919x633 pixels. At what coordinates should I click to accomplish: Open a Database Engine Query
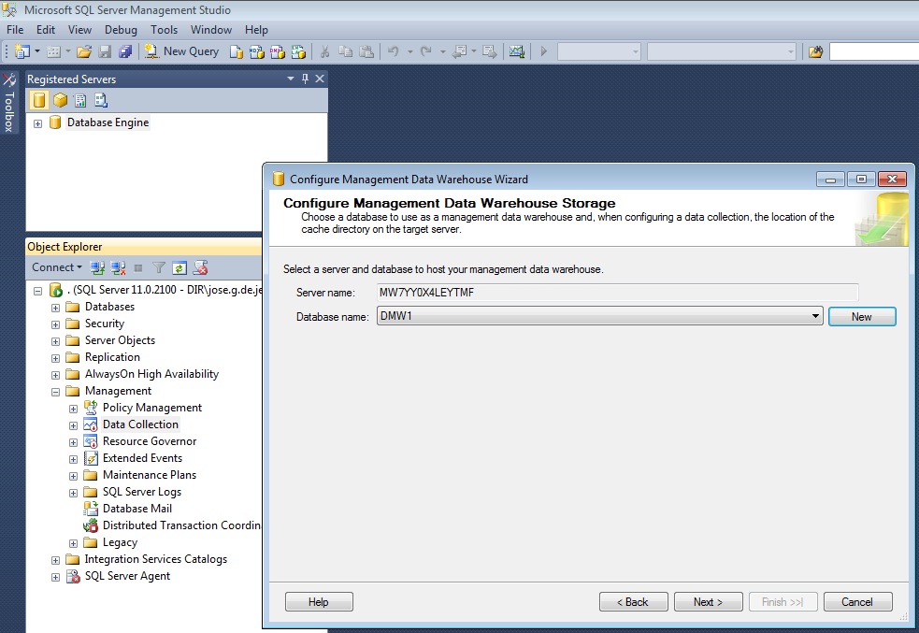pyautogui.click(x=237, y=51)
